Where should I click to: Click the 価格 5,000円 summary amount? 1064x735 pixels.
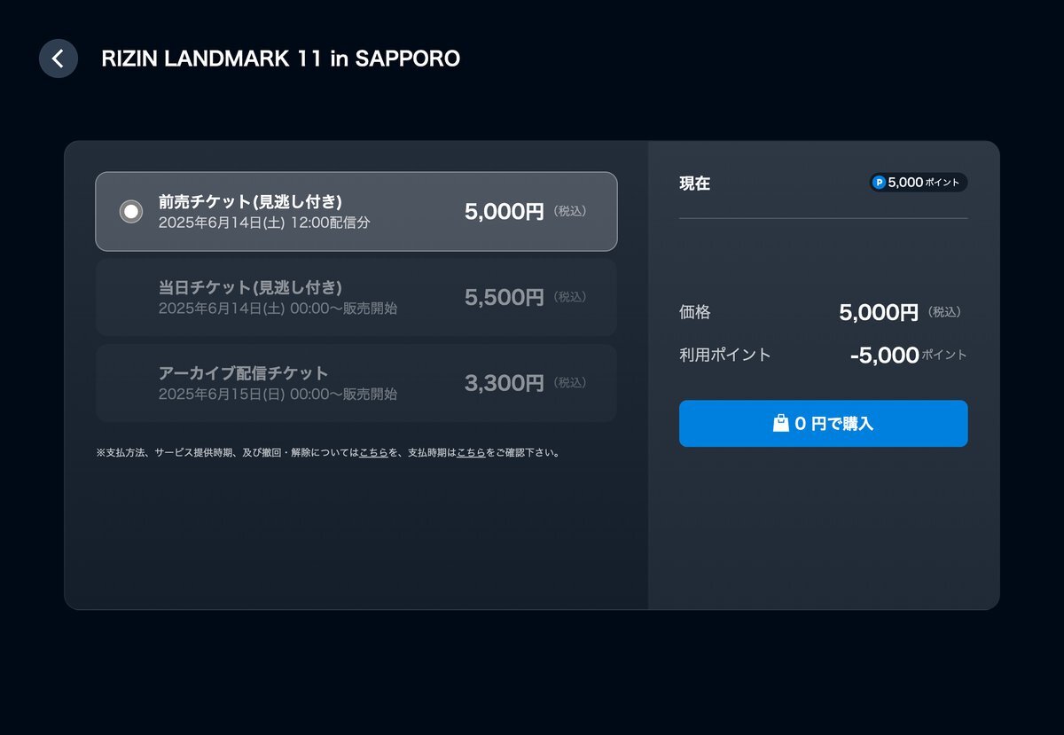879,313
